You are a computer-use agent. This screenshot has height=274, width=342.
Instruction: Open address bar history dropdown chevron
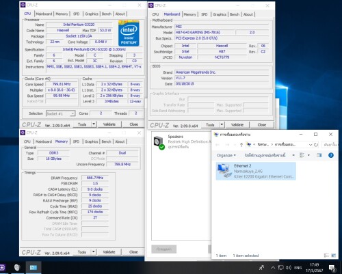pos(311,145)
